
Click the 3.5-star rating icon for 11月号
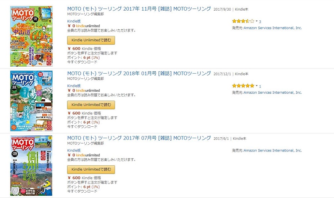pos(243,21)
